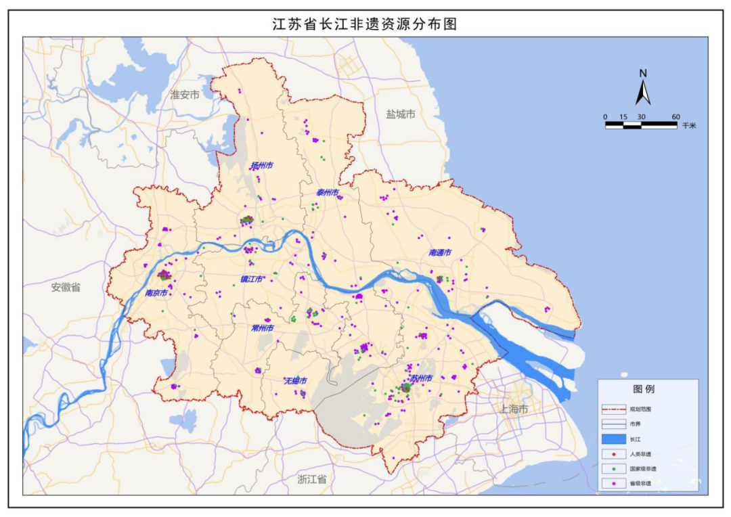The width and height of the screenshot is (731, 517).
Task: Click the 镇江市 city label
Action: click(x=251, y=279)
